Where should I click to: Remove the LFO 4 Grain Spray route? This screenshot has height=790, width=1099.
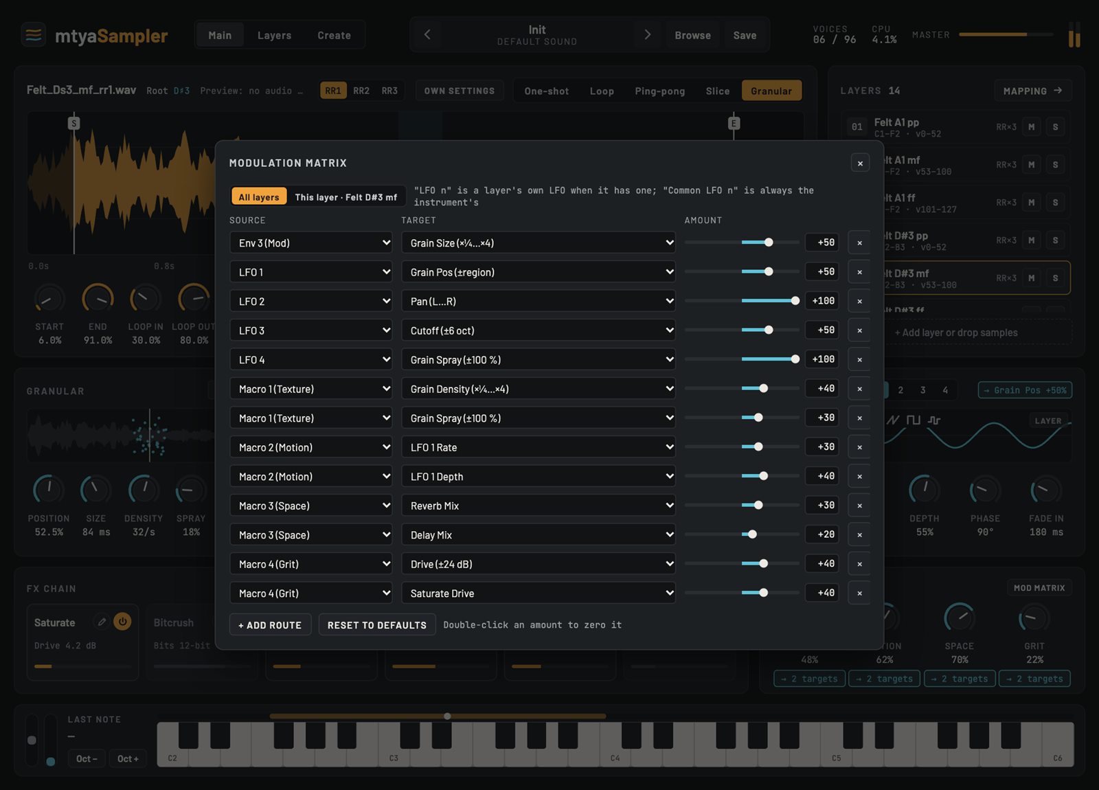(x=859, y=360)
